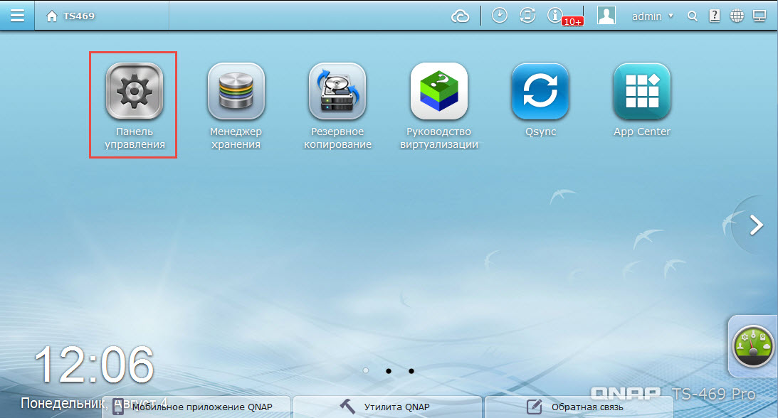
Task: Select the second desktop page dot
Action: pyautogui.click(x=389, y=370)
